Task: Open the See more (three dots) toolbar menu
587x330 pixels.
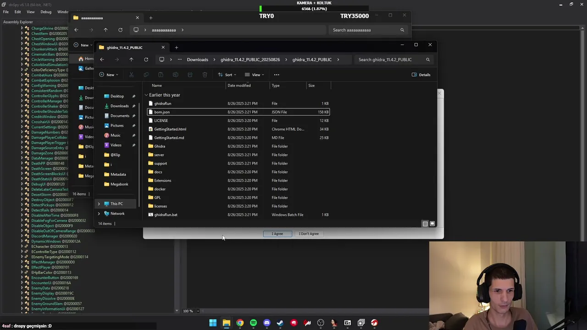Action: pyautogui.click(x=277, y=75)
